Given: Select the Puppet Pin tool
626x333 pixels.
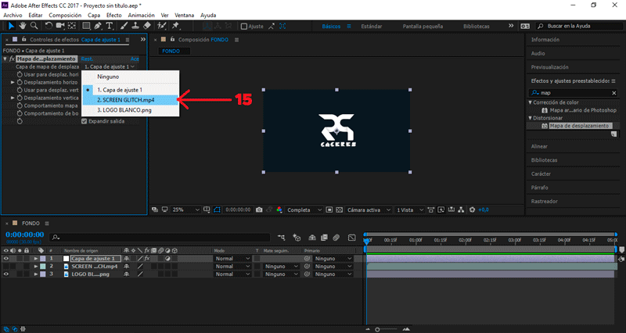Looking at the screenshot, I should (x=175, y=26).
